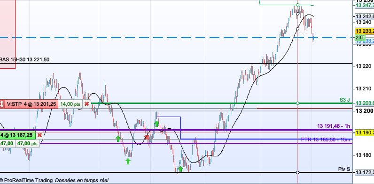Cancel the V:STP stop order with its red X
374x184 pixels.
[87, 104]
